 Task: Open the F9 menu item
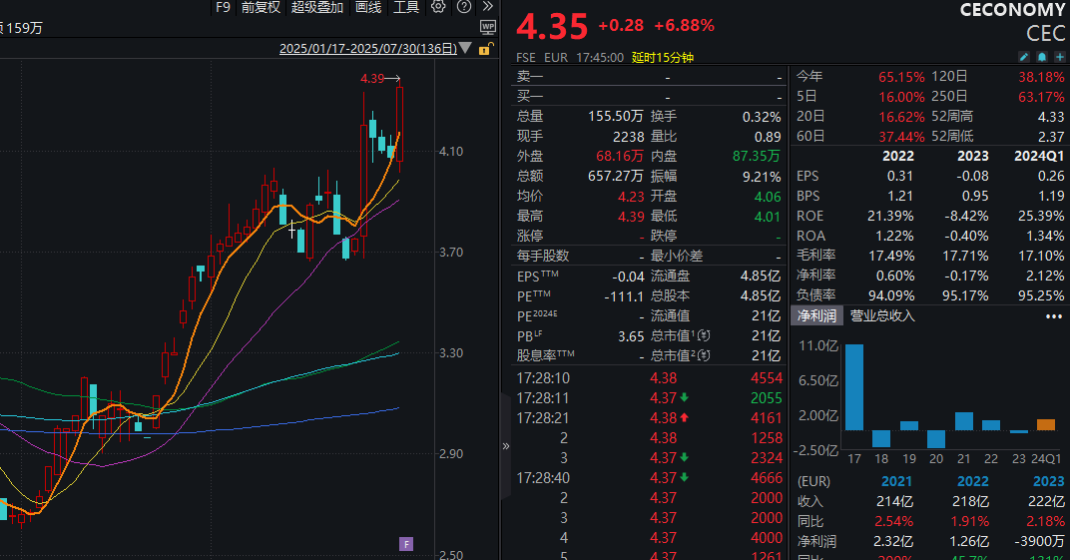point(223,7)
